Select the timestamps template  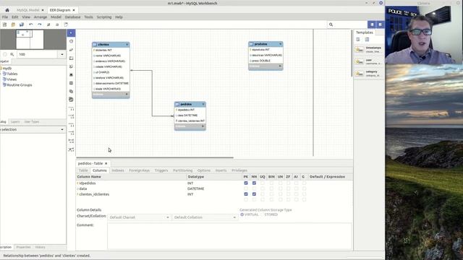(369, 50)
